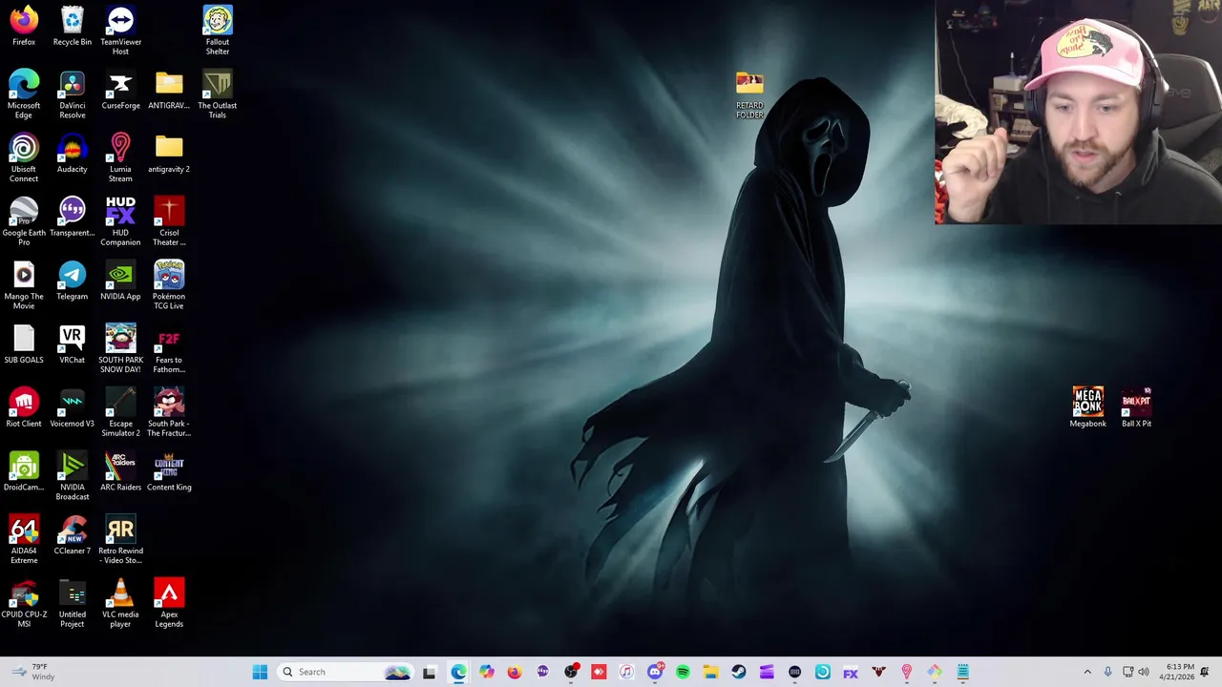The height and width of the screenshot is (687, 1222).
Task: Open Firefox from the taskbar
Action: pyautogui.click(x=515, y=672)
